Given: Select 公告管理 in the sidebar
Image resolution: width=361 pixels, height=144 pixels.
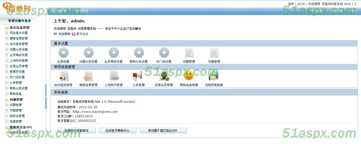Looking at the screenshot, I should (16, 83).
